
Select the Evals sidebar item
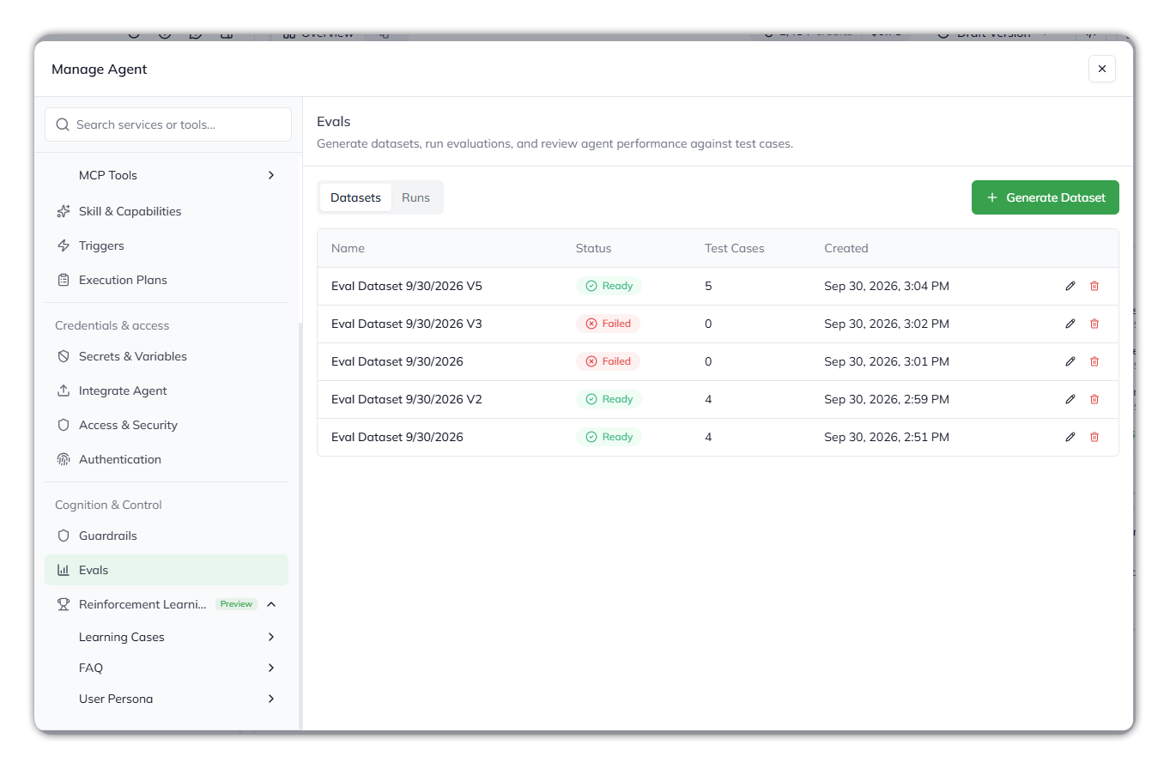[167, 570]
